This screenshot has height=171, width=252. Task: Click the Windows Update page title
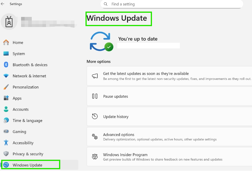[117, 18]
